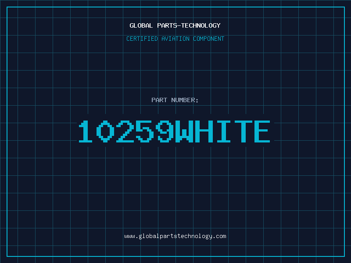
Task: Open the www.globalpartstechnology.com link
Action: click(x=175, y=236)
